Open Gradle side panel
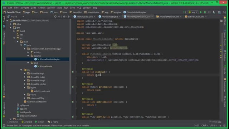The image size is (229, 129). pyautogui.click(x=225, y=70)
